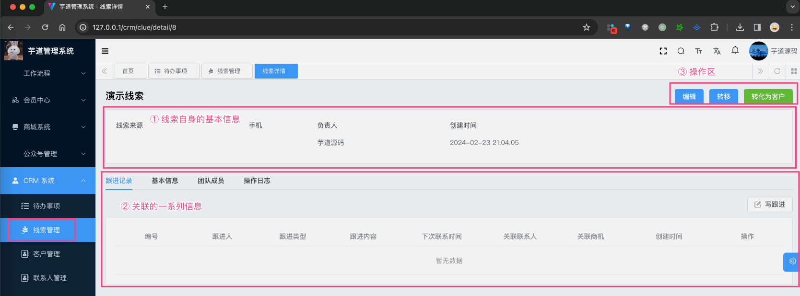Switch to the 基本信息 tab
Viewport: 800px width, 296px height.
pos(165,181)
